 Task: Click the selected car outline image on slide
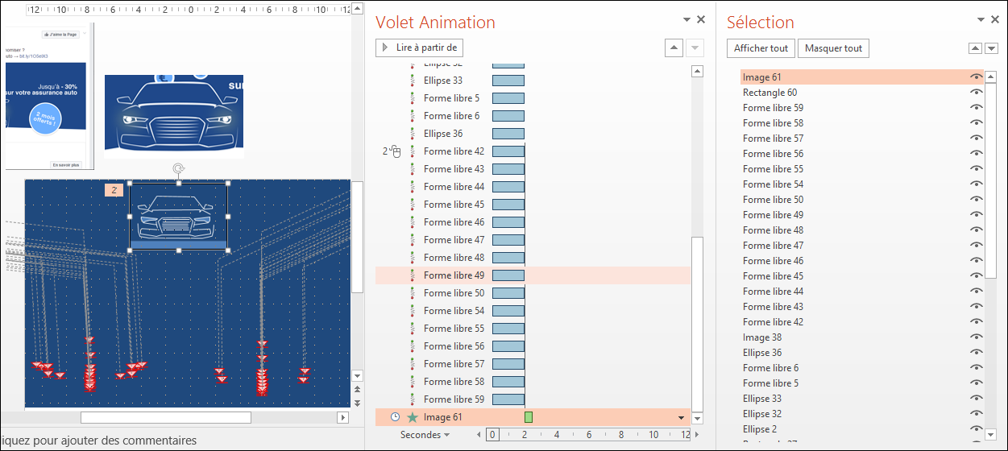coord(179,216)
